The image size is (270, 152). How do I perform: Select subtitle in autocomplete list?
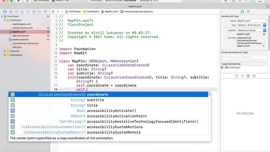click(108, 100)
